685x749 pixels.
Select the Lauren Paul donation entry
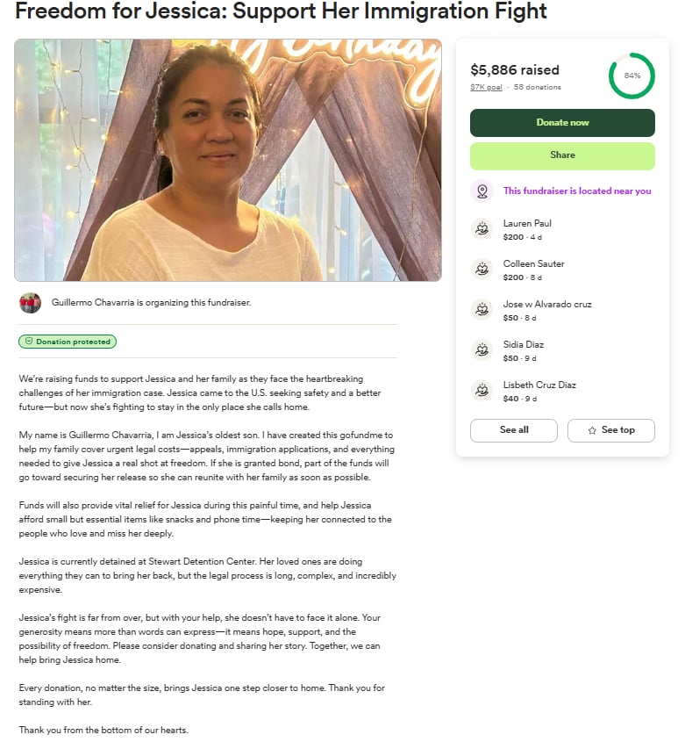point(562,229)
